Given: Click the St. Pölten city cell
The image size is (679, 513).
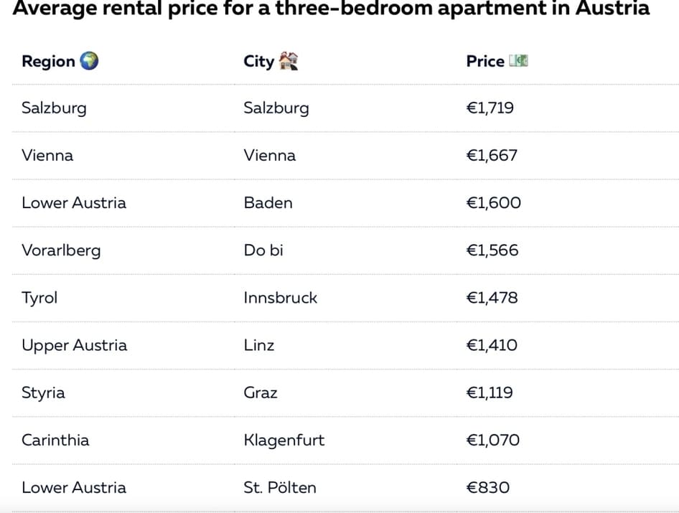Looking at the screenshot, I should [x=280, y=487].
